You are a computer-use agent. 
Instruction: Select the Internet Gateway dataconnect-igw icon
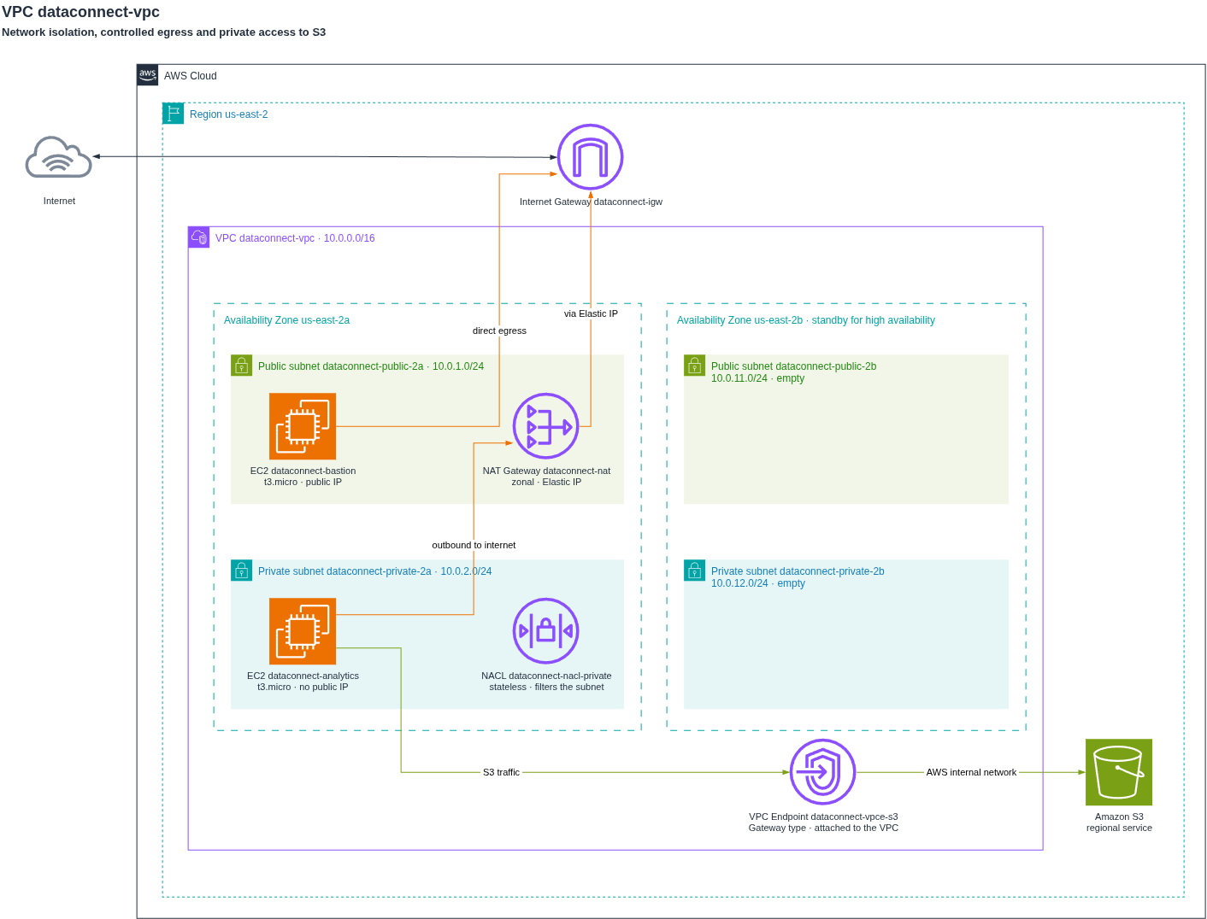click(590, 157)
